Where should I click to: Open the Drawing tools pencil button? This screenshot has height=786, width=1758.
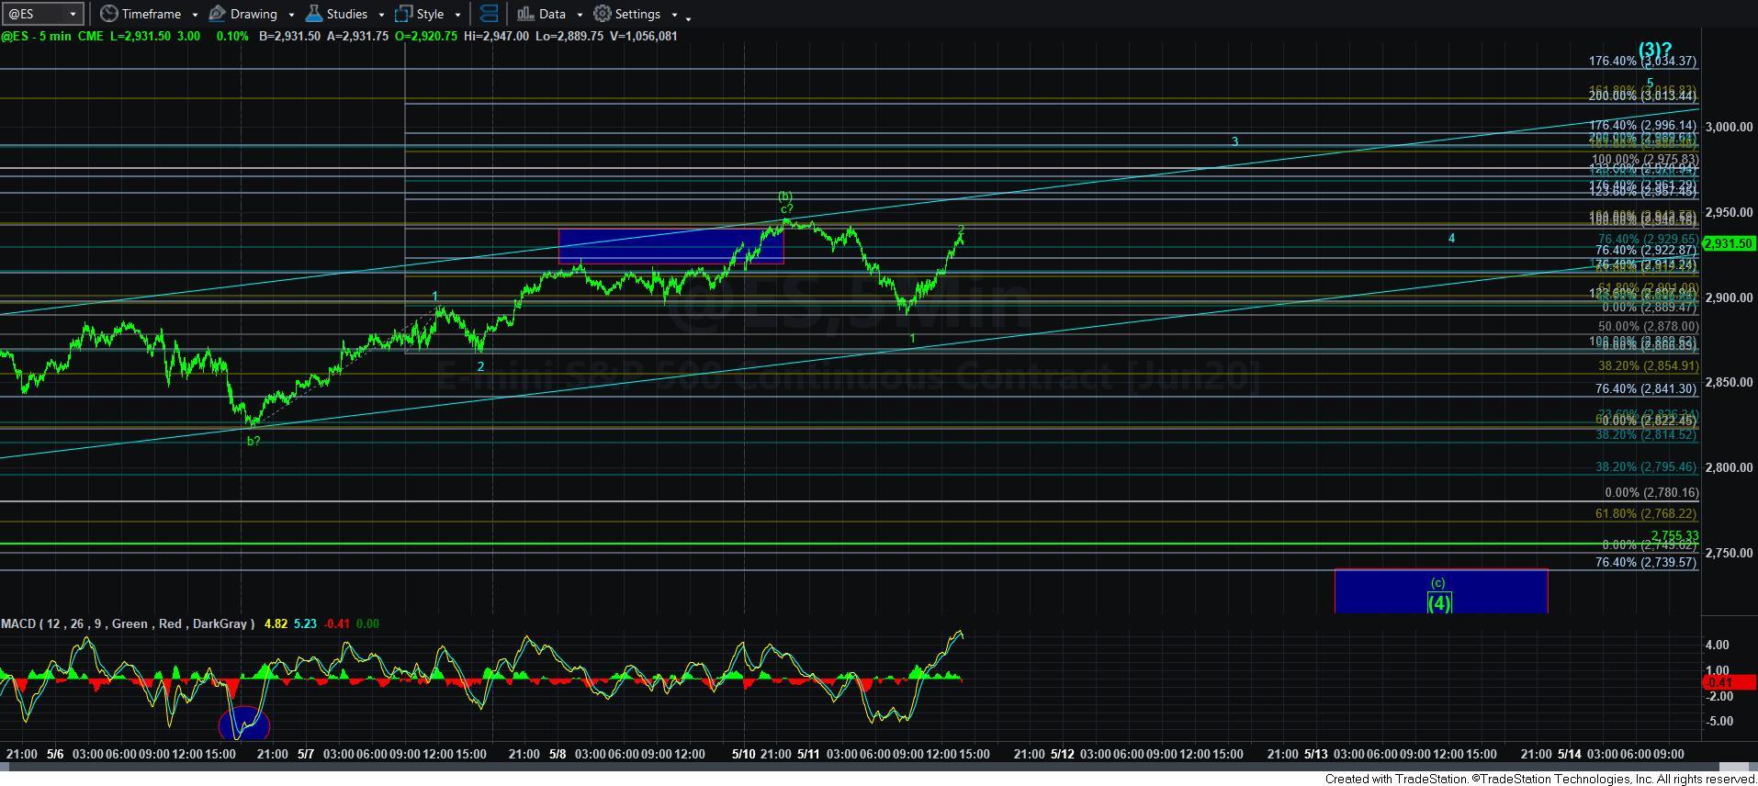point(242,14)
